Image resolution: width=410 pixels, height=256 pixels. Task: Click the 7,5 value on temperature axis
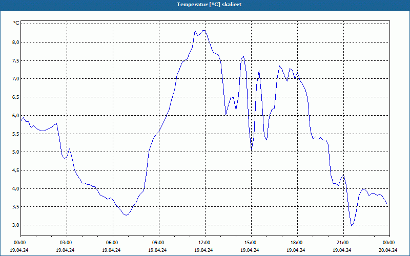pos(15,60)
